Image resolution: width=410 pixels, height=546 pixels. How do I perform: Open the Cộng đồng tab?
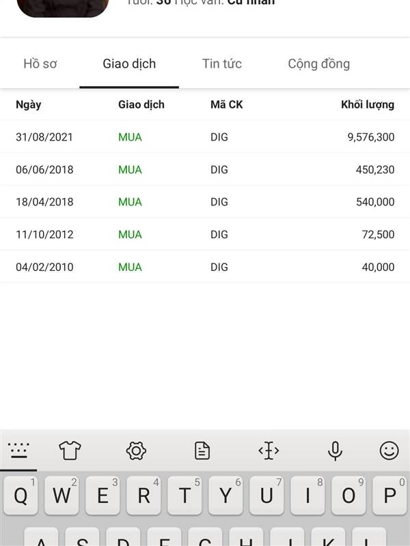[318, 64]
